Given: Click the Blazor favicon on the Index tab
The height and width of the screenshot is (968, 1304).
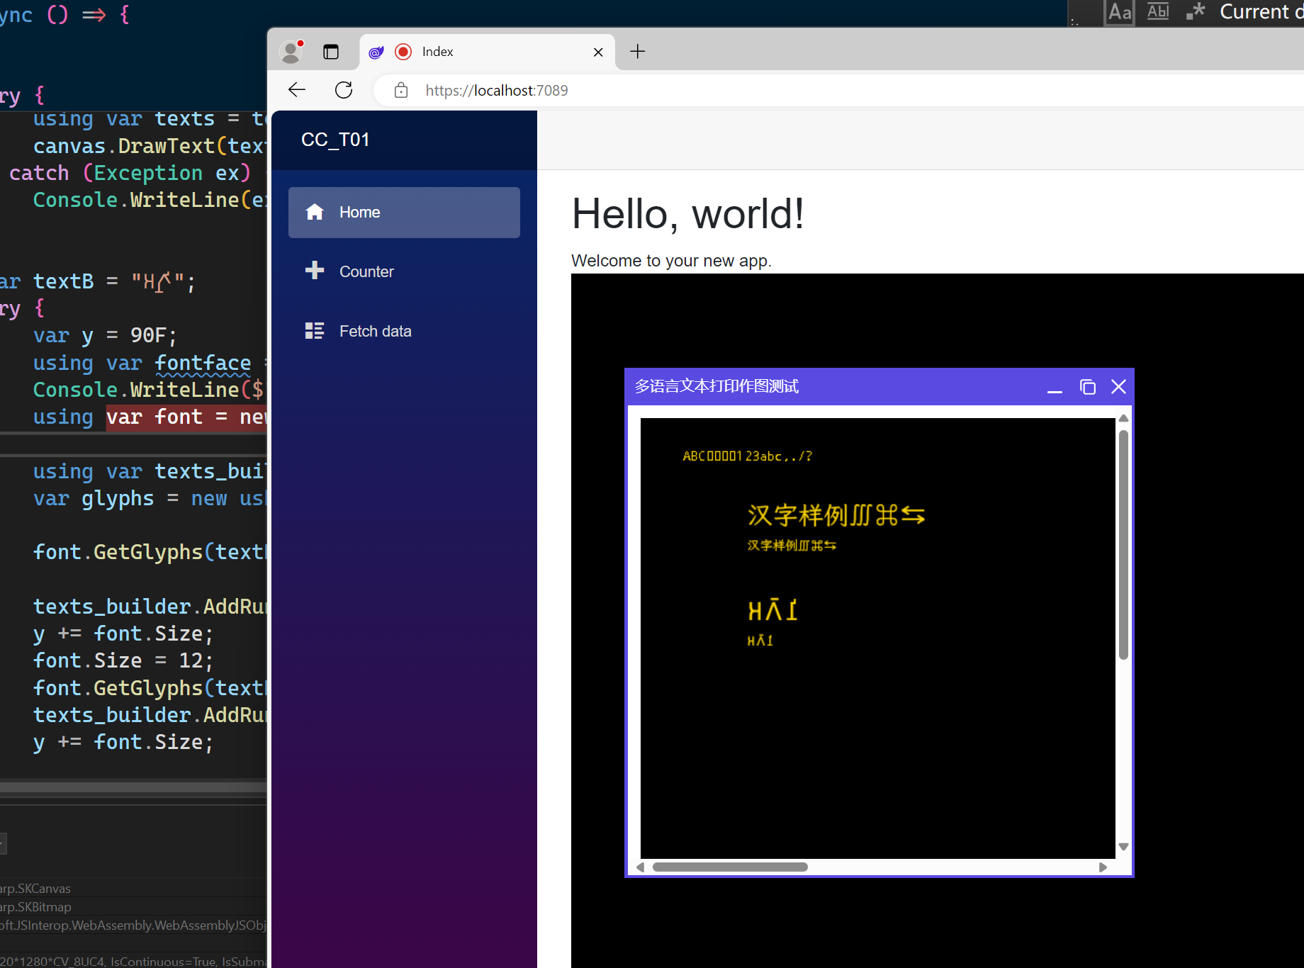Looking at the screenshot, I should 376,52.
